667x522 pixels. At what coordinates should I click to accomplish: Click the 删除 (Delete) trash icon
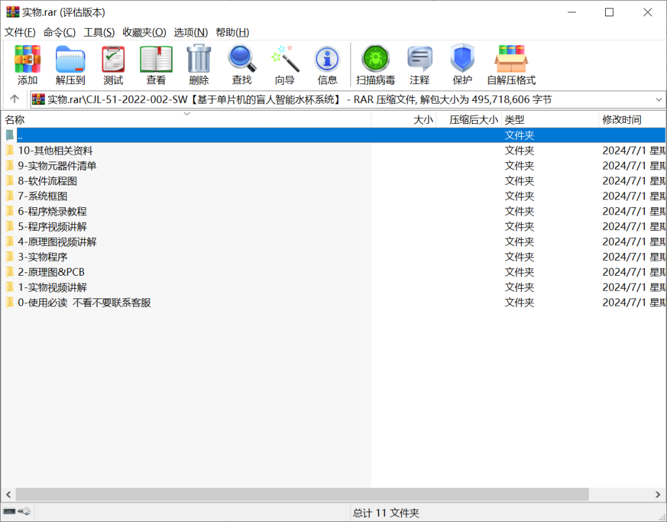tap(199, 65)
